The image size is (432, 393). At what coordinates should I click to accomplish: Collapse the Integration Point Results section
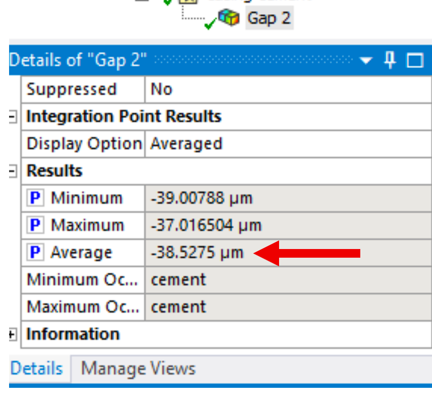[x=13, y=117]
